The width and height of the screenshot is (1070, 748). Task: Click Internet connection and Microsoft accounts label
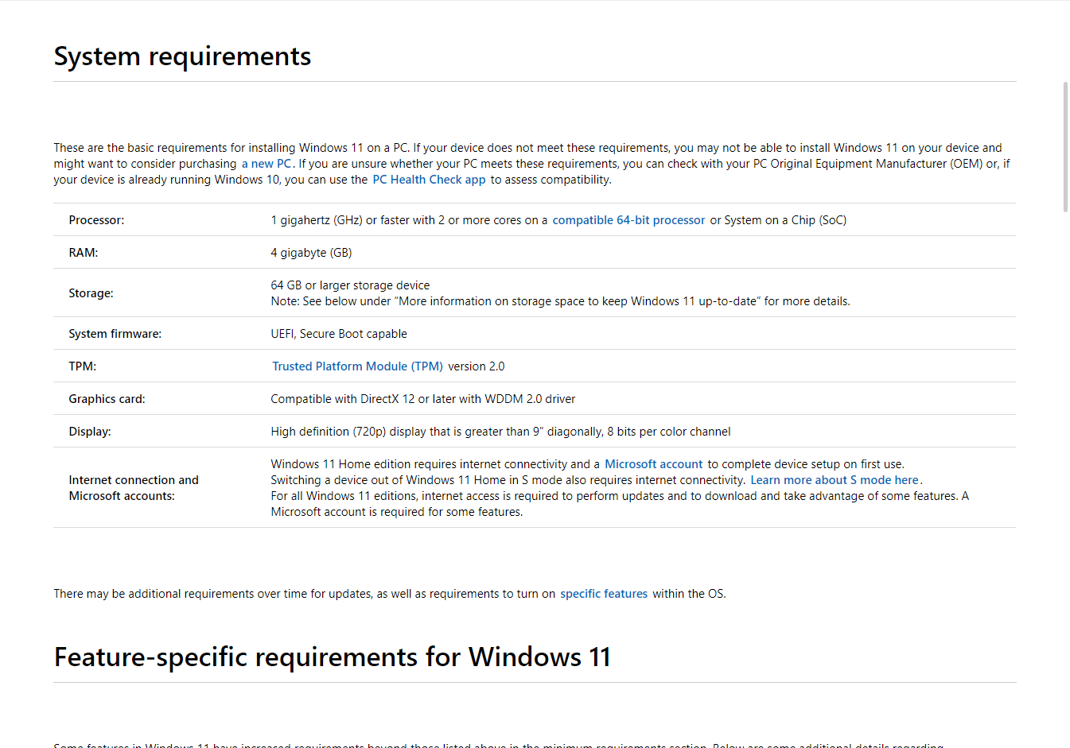[x=134, y=488]
